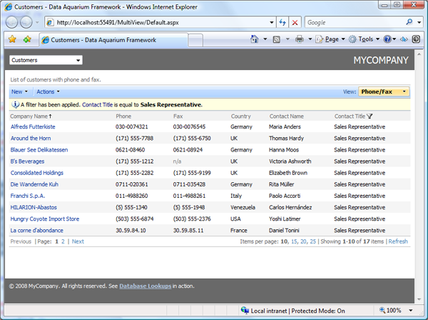The width and height of the screenshot is (428, 320).
Task: Click the Print icon in toolbar
Action: point(300,39)
